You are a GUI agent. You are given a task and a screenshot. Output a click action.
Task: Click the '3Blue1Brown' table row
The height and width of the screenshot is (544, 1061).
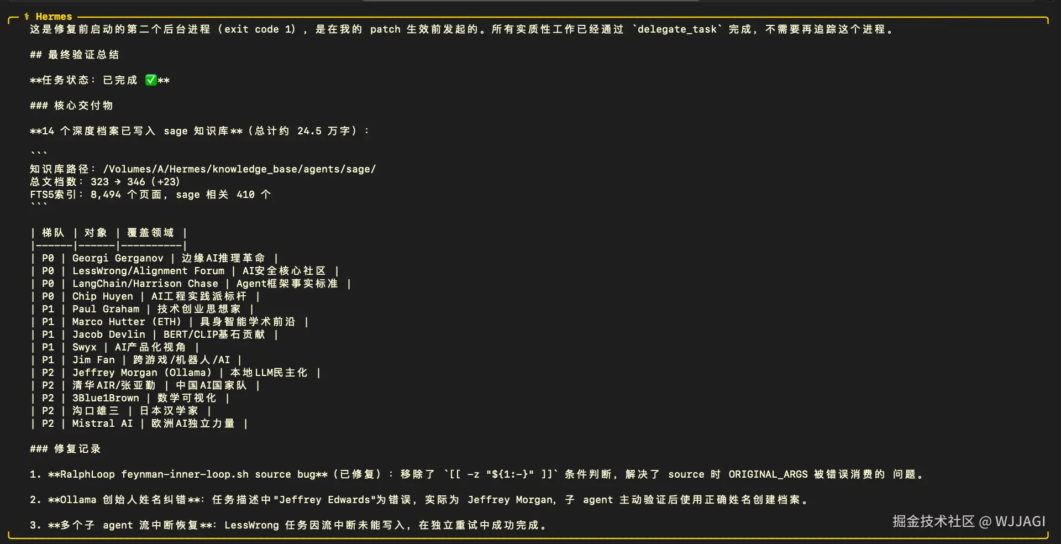130,398
